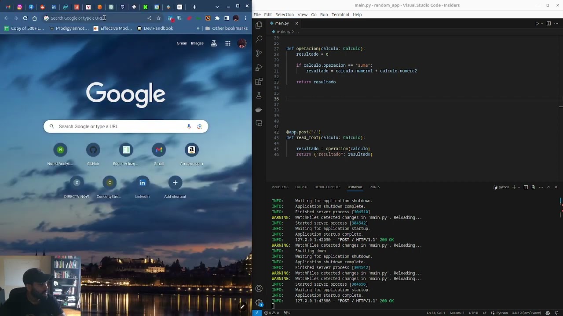Split the terminal panel
Image resolution: width=563 pixels, height=316 pixels.
526,187
